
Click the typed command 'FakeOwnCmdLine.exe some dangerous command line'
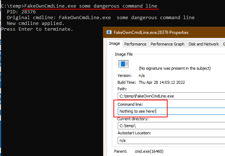click(91, 6)
